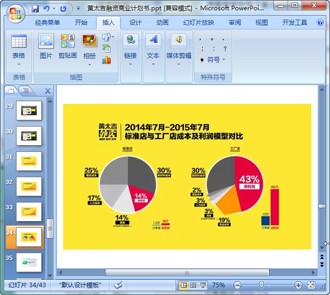Click horizontal scrollbar left arrow
Image resolution: width=330 pixels, height=295 pixels.
[61, 273]
